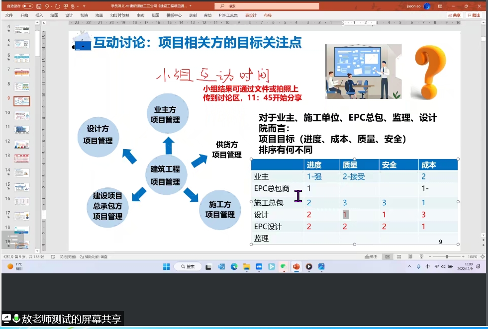488x329 pixels.
Task: Click the 批注 Comments button at top right
Action: (474, 15)
